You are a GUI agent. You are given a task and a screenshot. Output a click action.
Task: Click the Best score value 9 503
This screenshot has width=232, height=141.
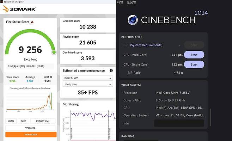click(x=48, y=81)
